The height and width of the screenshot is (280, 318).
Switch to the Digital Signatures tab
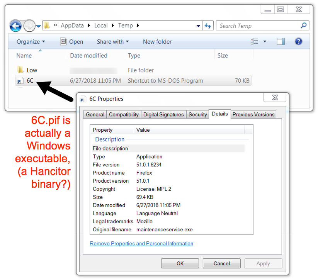coord(163,115)
